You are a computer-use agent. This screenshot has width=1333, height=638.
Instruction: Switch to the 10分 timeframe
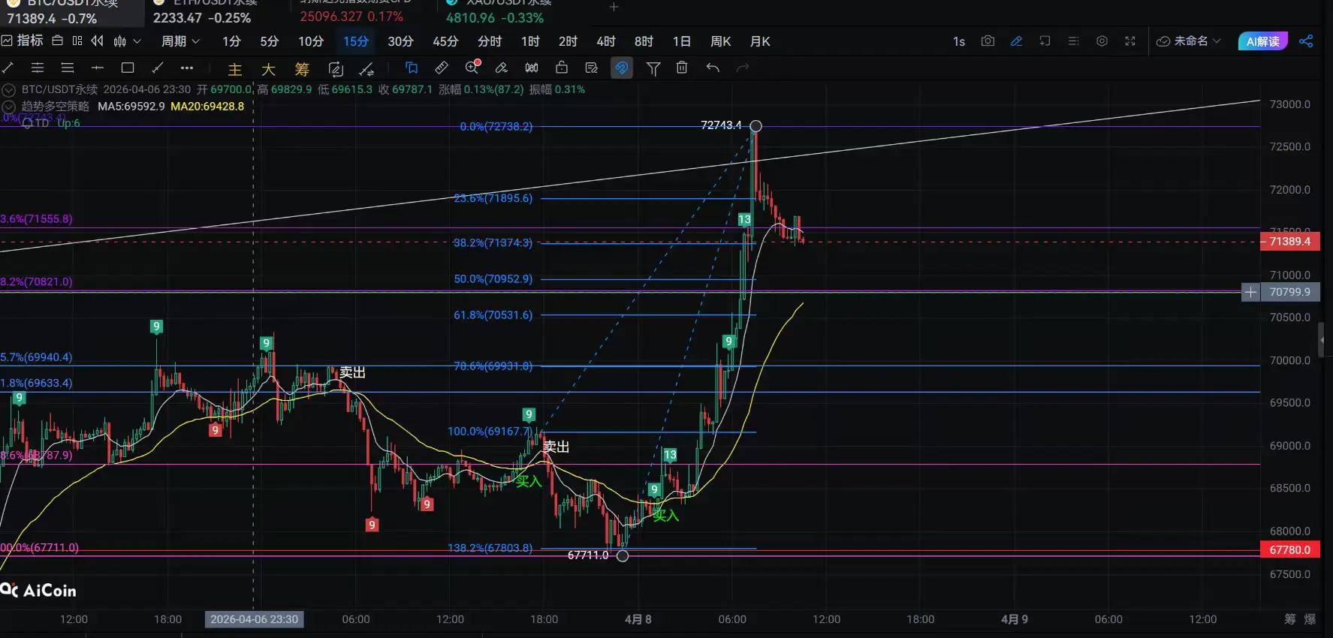tap(311, 41)
